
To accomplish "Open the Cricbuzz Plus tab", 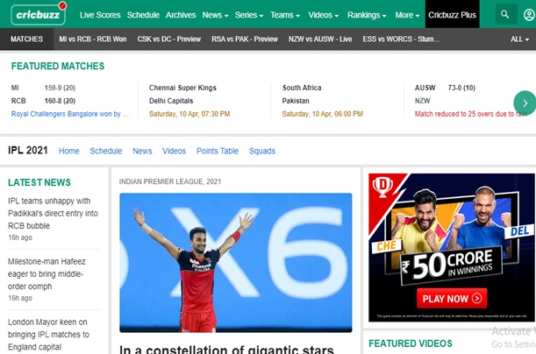I will click(452, 15).
